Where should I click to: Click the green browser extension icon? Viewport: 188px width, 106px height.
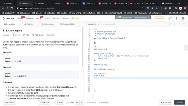(170, 8)
